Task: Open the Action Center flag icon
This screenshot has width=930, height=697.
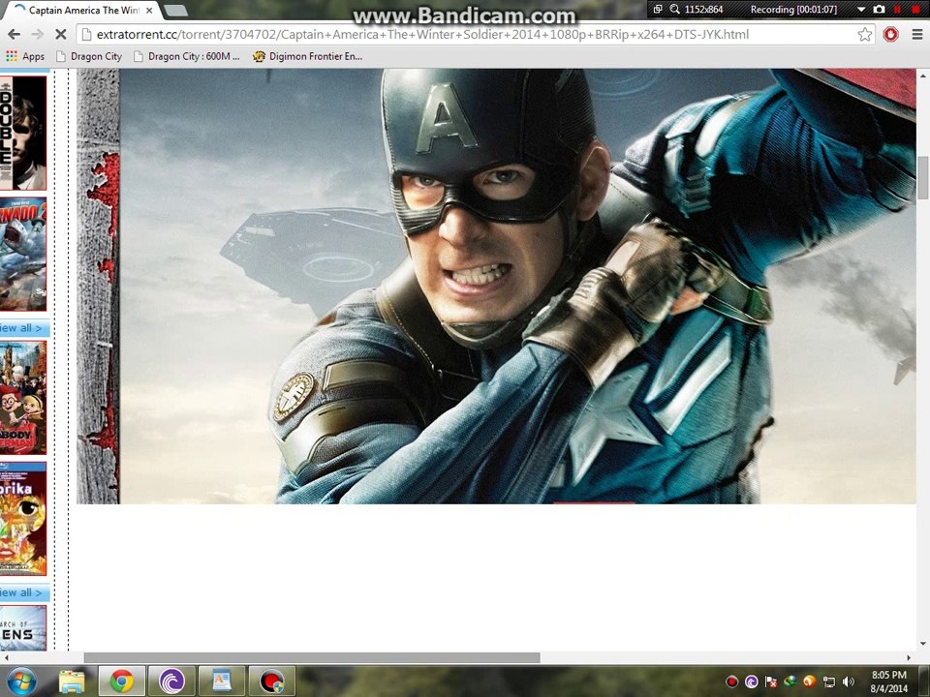Action: 770,682
